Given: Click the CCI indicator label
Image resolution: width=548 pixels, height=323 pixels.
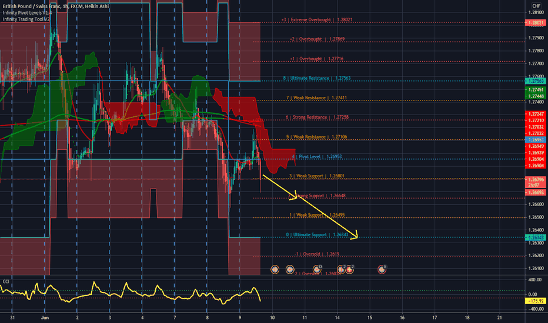Looking at the screenshot, I should [6, 281].
